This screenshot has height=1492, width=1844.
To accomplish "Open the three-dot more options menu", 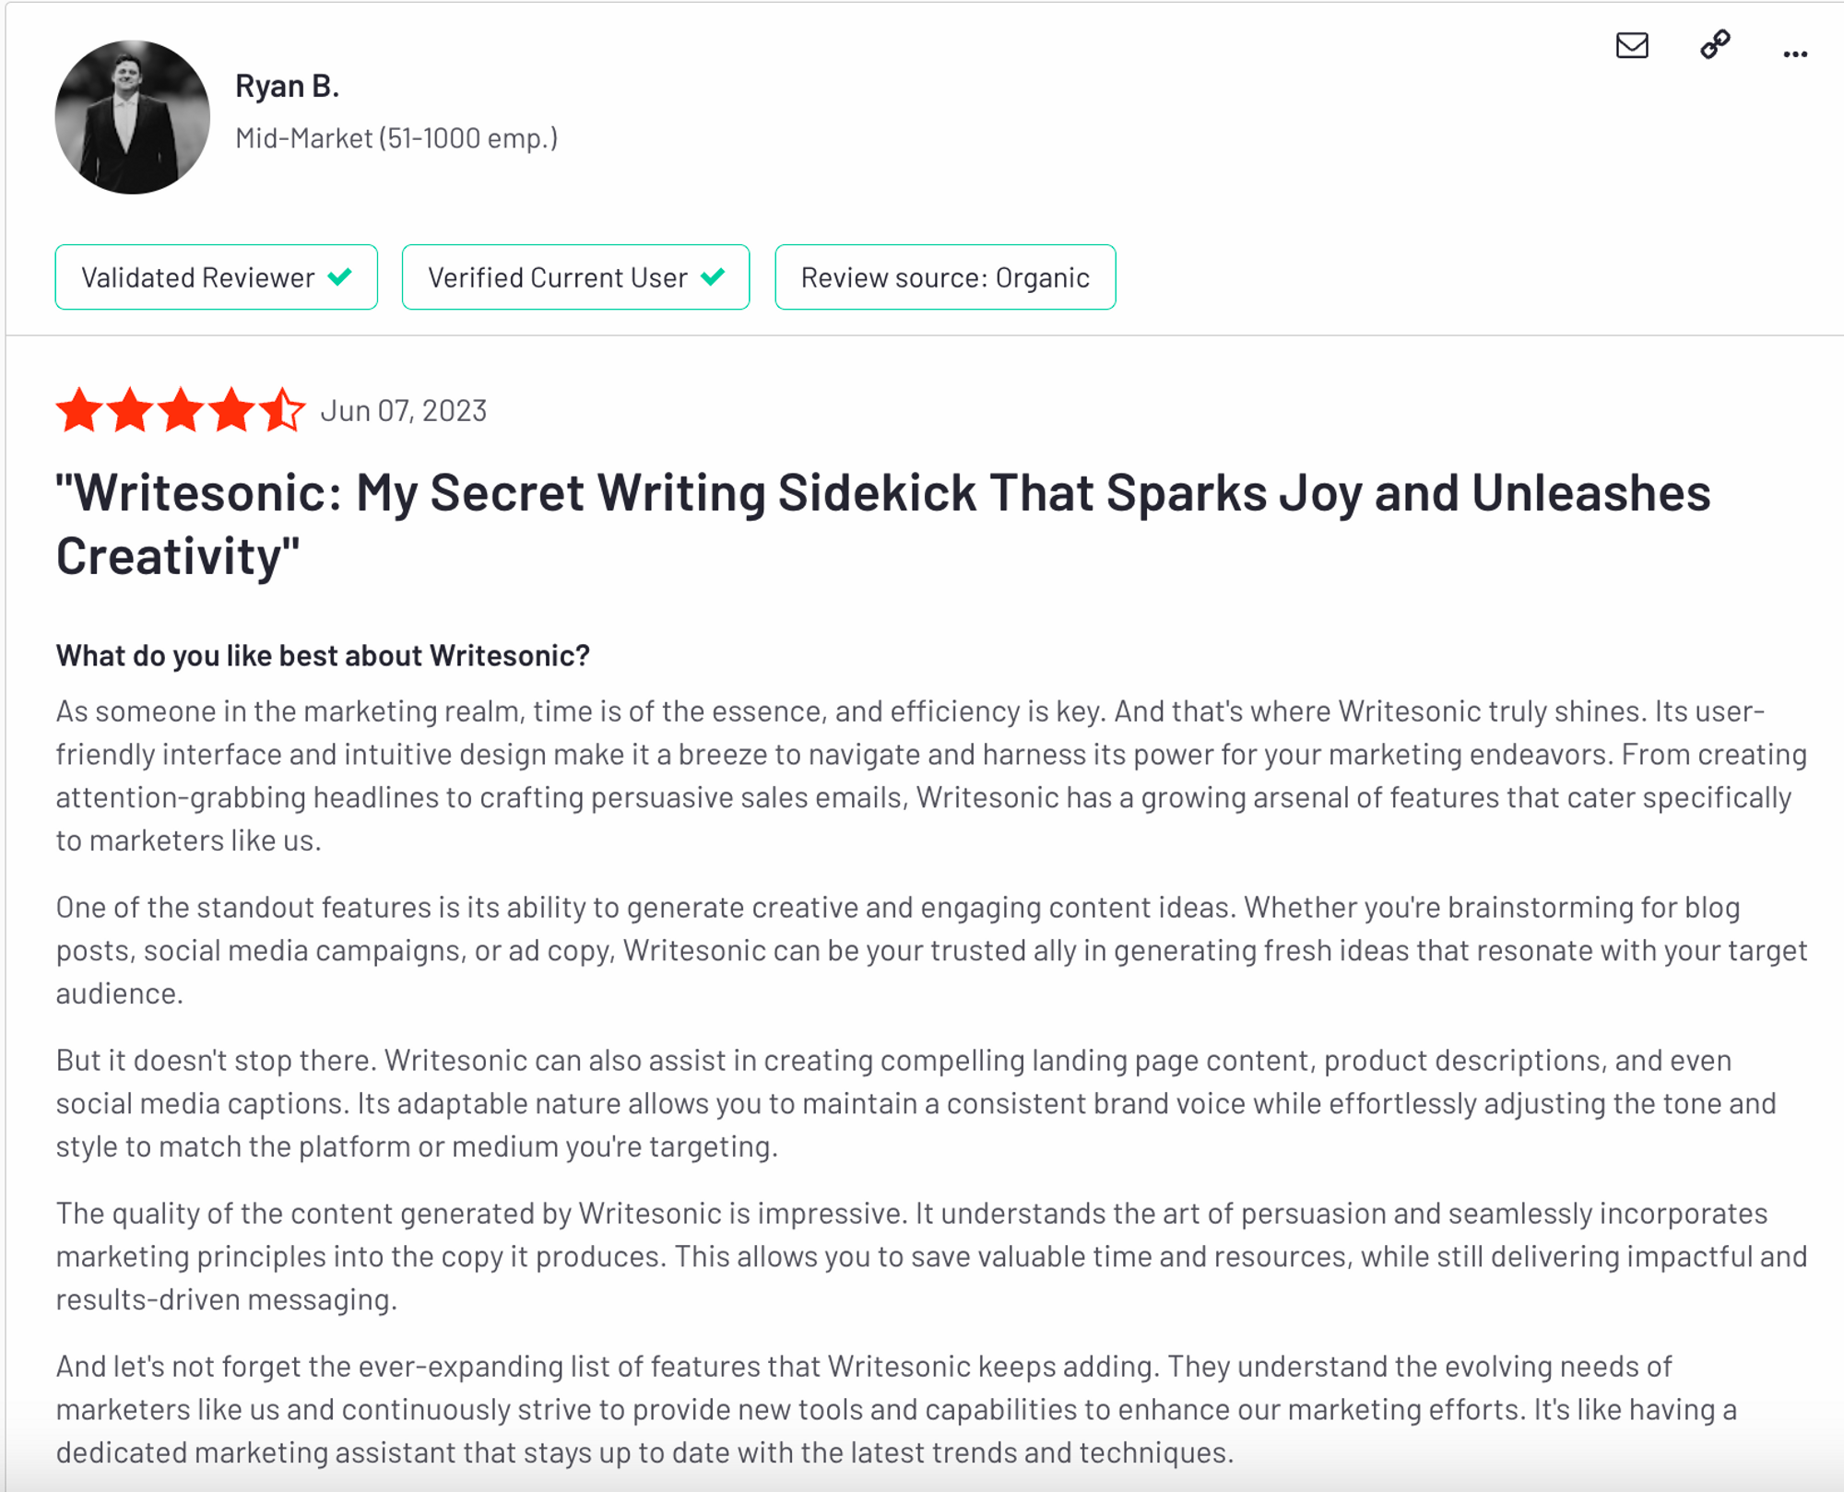I will [1794, 54].
